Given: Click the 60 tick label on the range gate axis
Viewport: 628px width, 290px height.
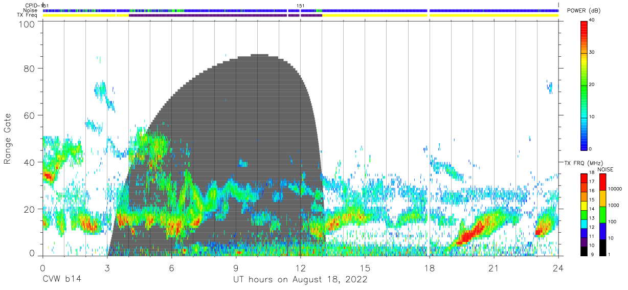Looking at the screenshot, I should pyautogui.click(x=29, y=115).
